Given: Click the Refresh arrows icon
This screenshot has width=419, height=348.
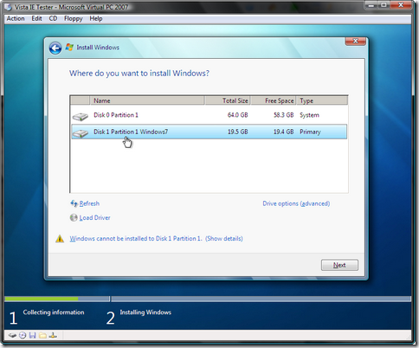Looking at the screenshot, I should [74, 203].
